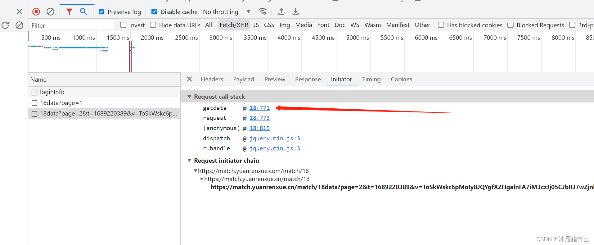This screenshot has width=594, height=245.
Task: Collapse Request call stack section
Action: pos(189,97)
